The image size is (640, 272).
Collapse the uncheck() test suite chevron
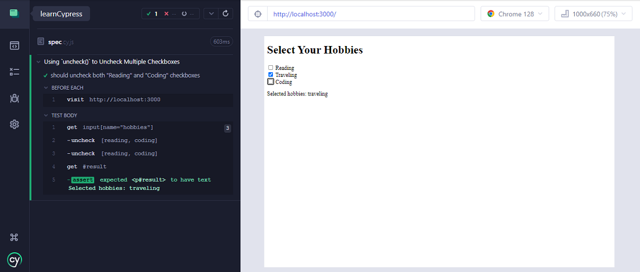click(38, 62)
